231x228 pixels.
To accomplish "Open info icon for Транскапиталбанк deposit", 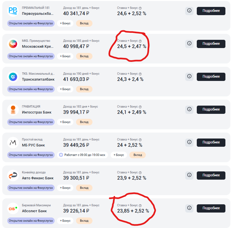I will click(189, 76).
